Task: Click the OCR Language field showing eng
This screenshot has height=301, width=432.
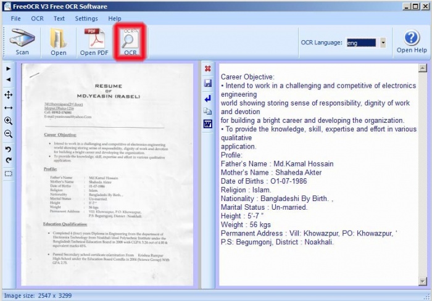Action: [x=361, y=43]
